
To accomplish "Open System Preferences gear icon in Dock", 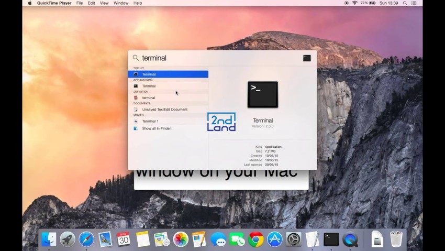I will point(294,239).
